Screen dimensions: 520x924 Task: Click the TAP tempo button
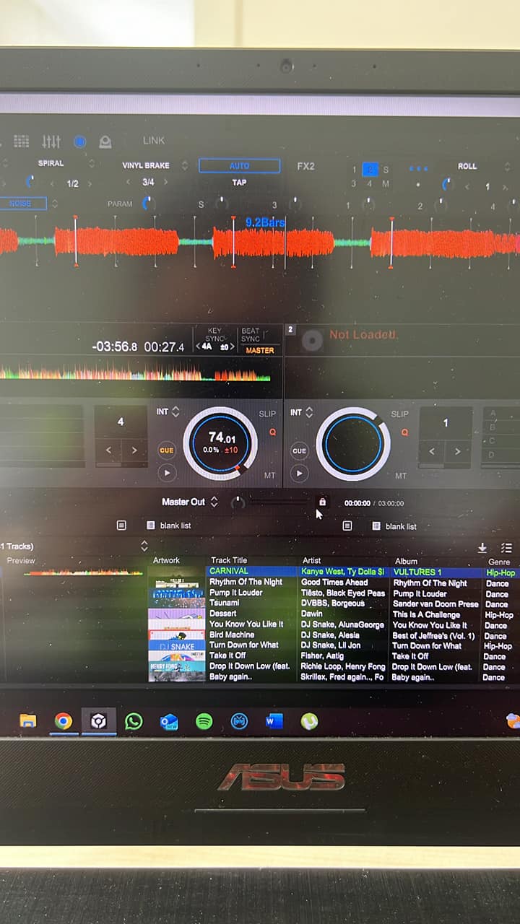point(239,183)
